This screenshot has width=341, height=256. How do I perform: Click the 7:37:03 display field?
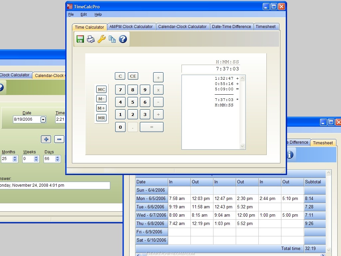pos(211,69)
